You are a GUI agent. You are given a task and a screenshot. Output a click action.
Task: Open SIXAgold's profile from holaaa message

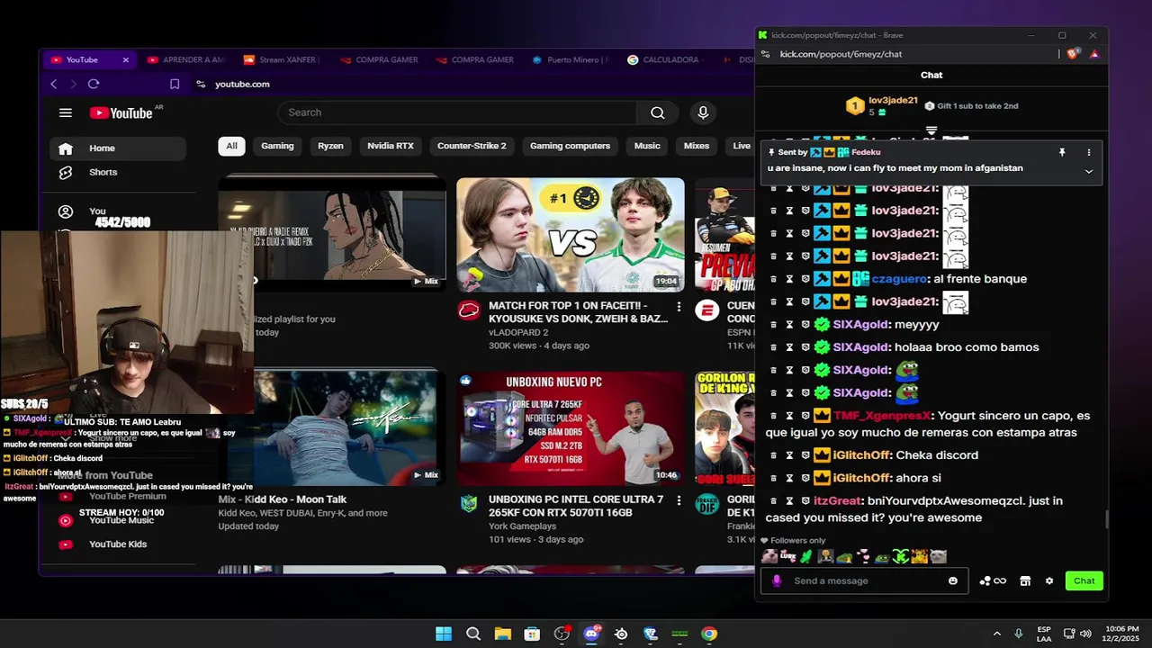(x=861, y=347)
